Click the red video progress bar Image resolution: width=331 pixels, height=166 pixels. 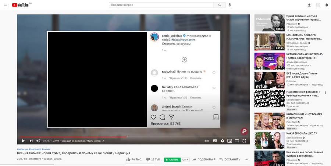pos(74,137)
